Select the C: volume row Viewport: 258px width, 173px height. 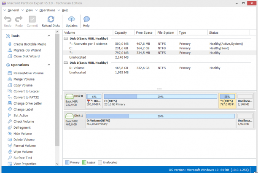click(x=160, y=48)
